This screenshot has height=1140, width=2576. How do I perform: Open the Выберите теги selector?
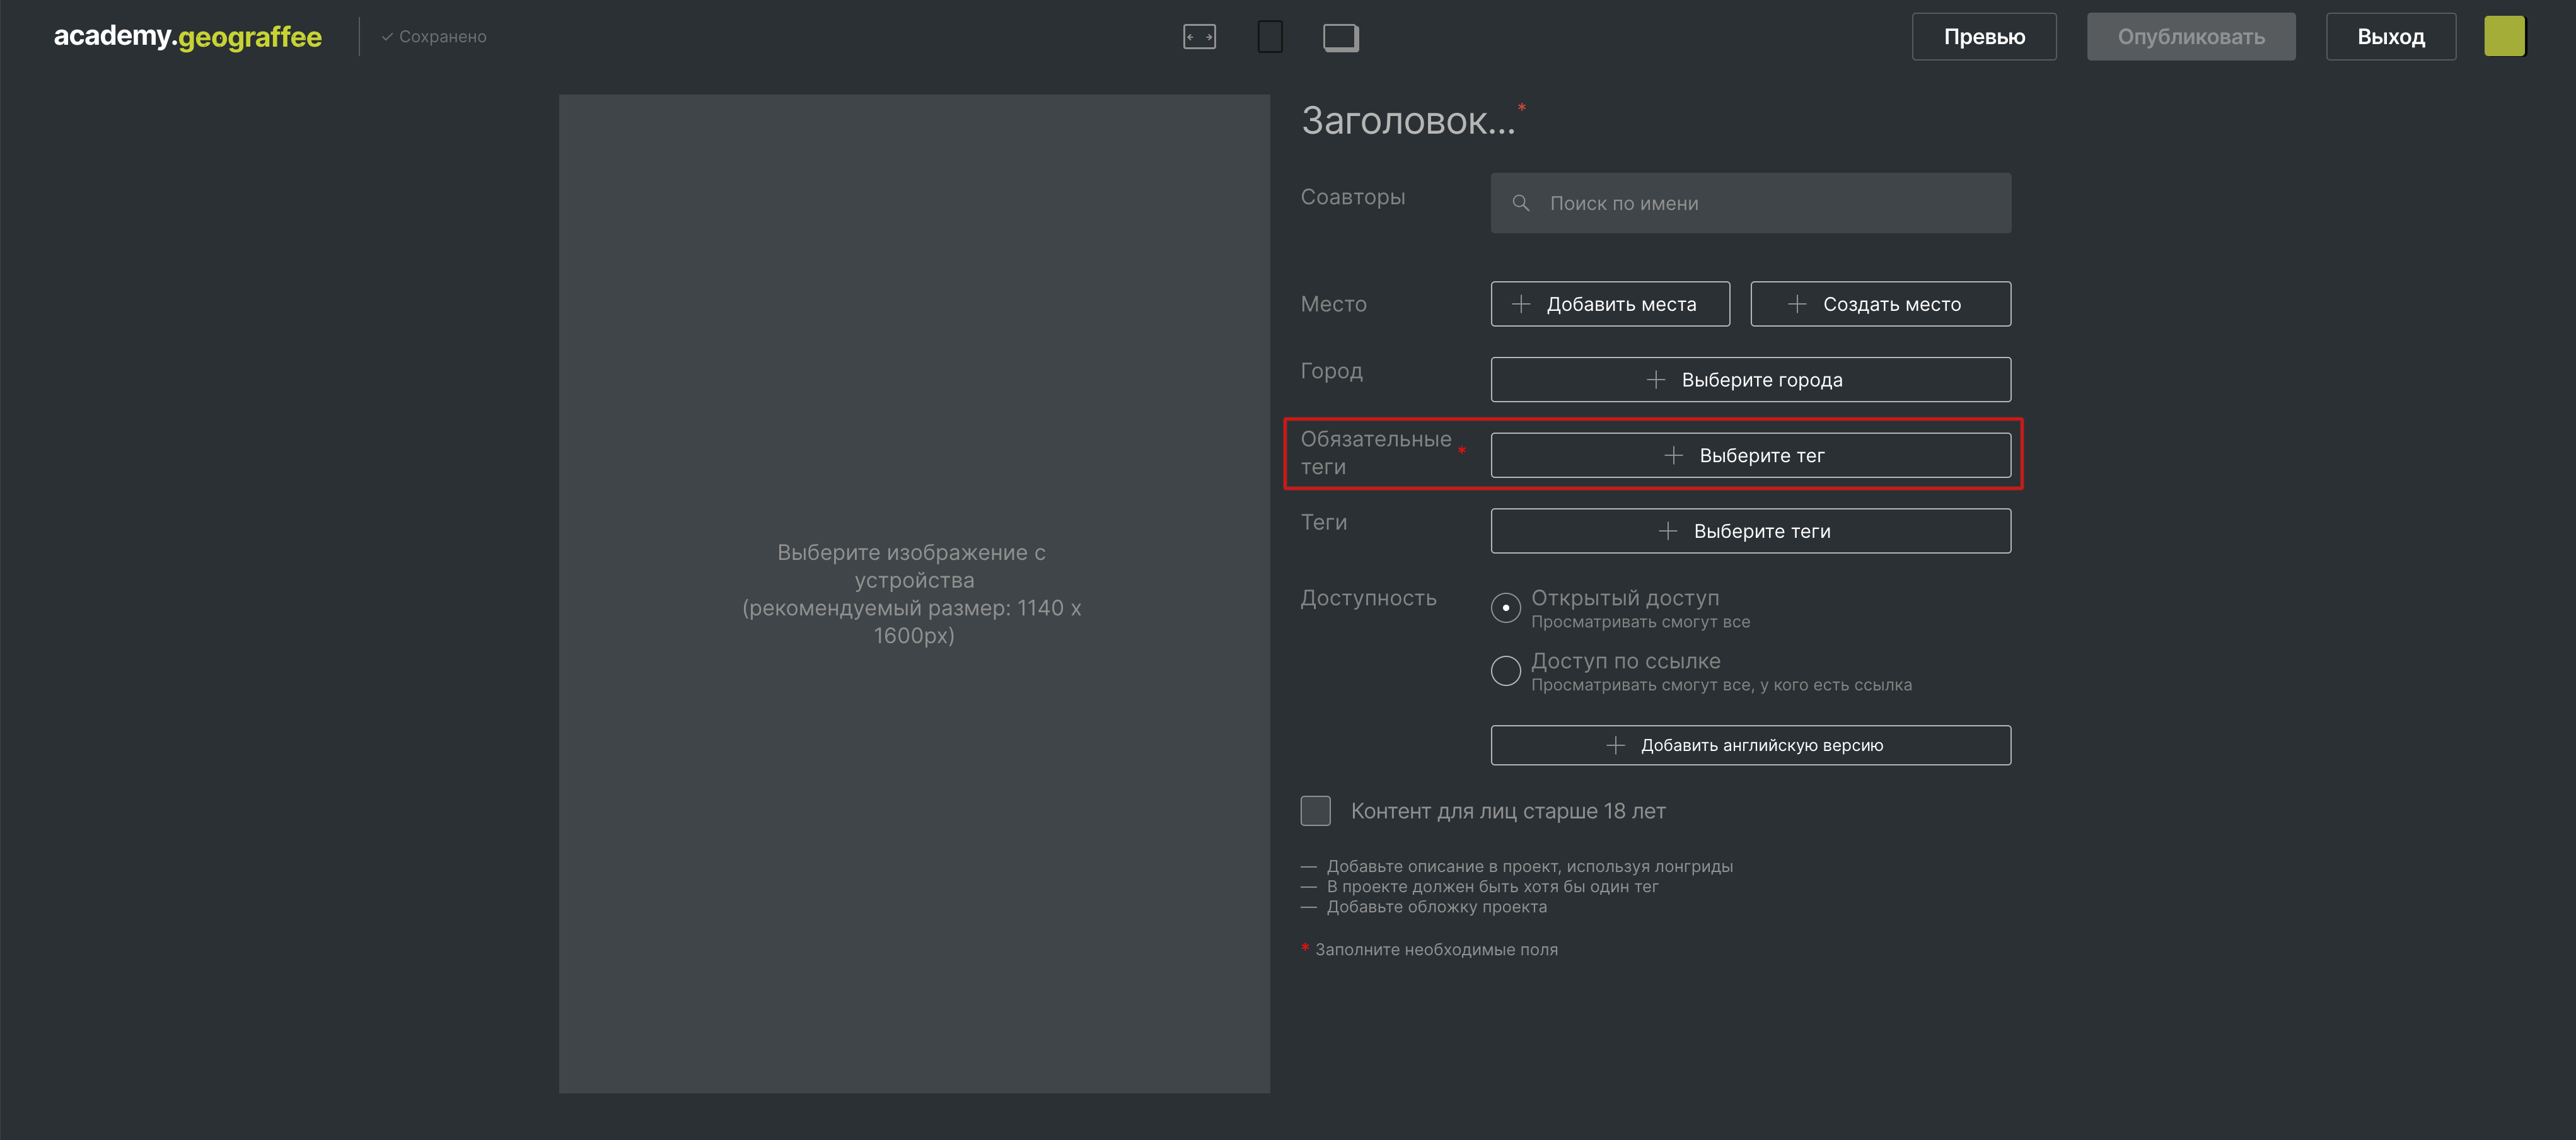pos(1750,531)
